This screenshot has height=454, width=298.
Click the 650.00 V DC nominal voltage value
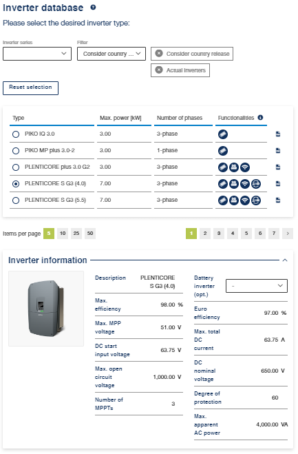pyautogui.click(x=273, y=371)
